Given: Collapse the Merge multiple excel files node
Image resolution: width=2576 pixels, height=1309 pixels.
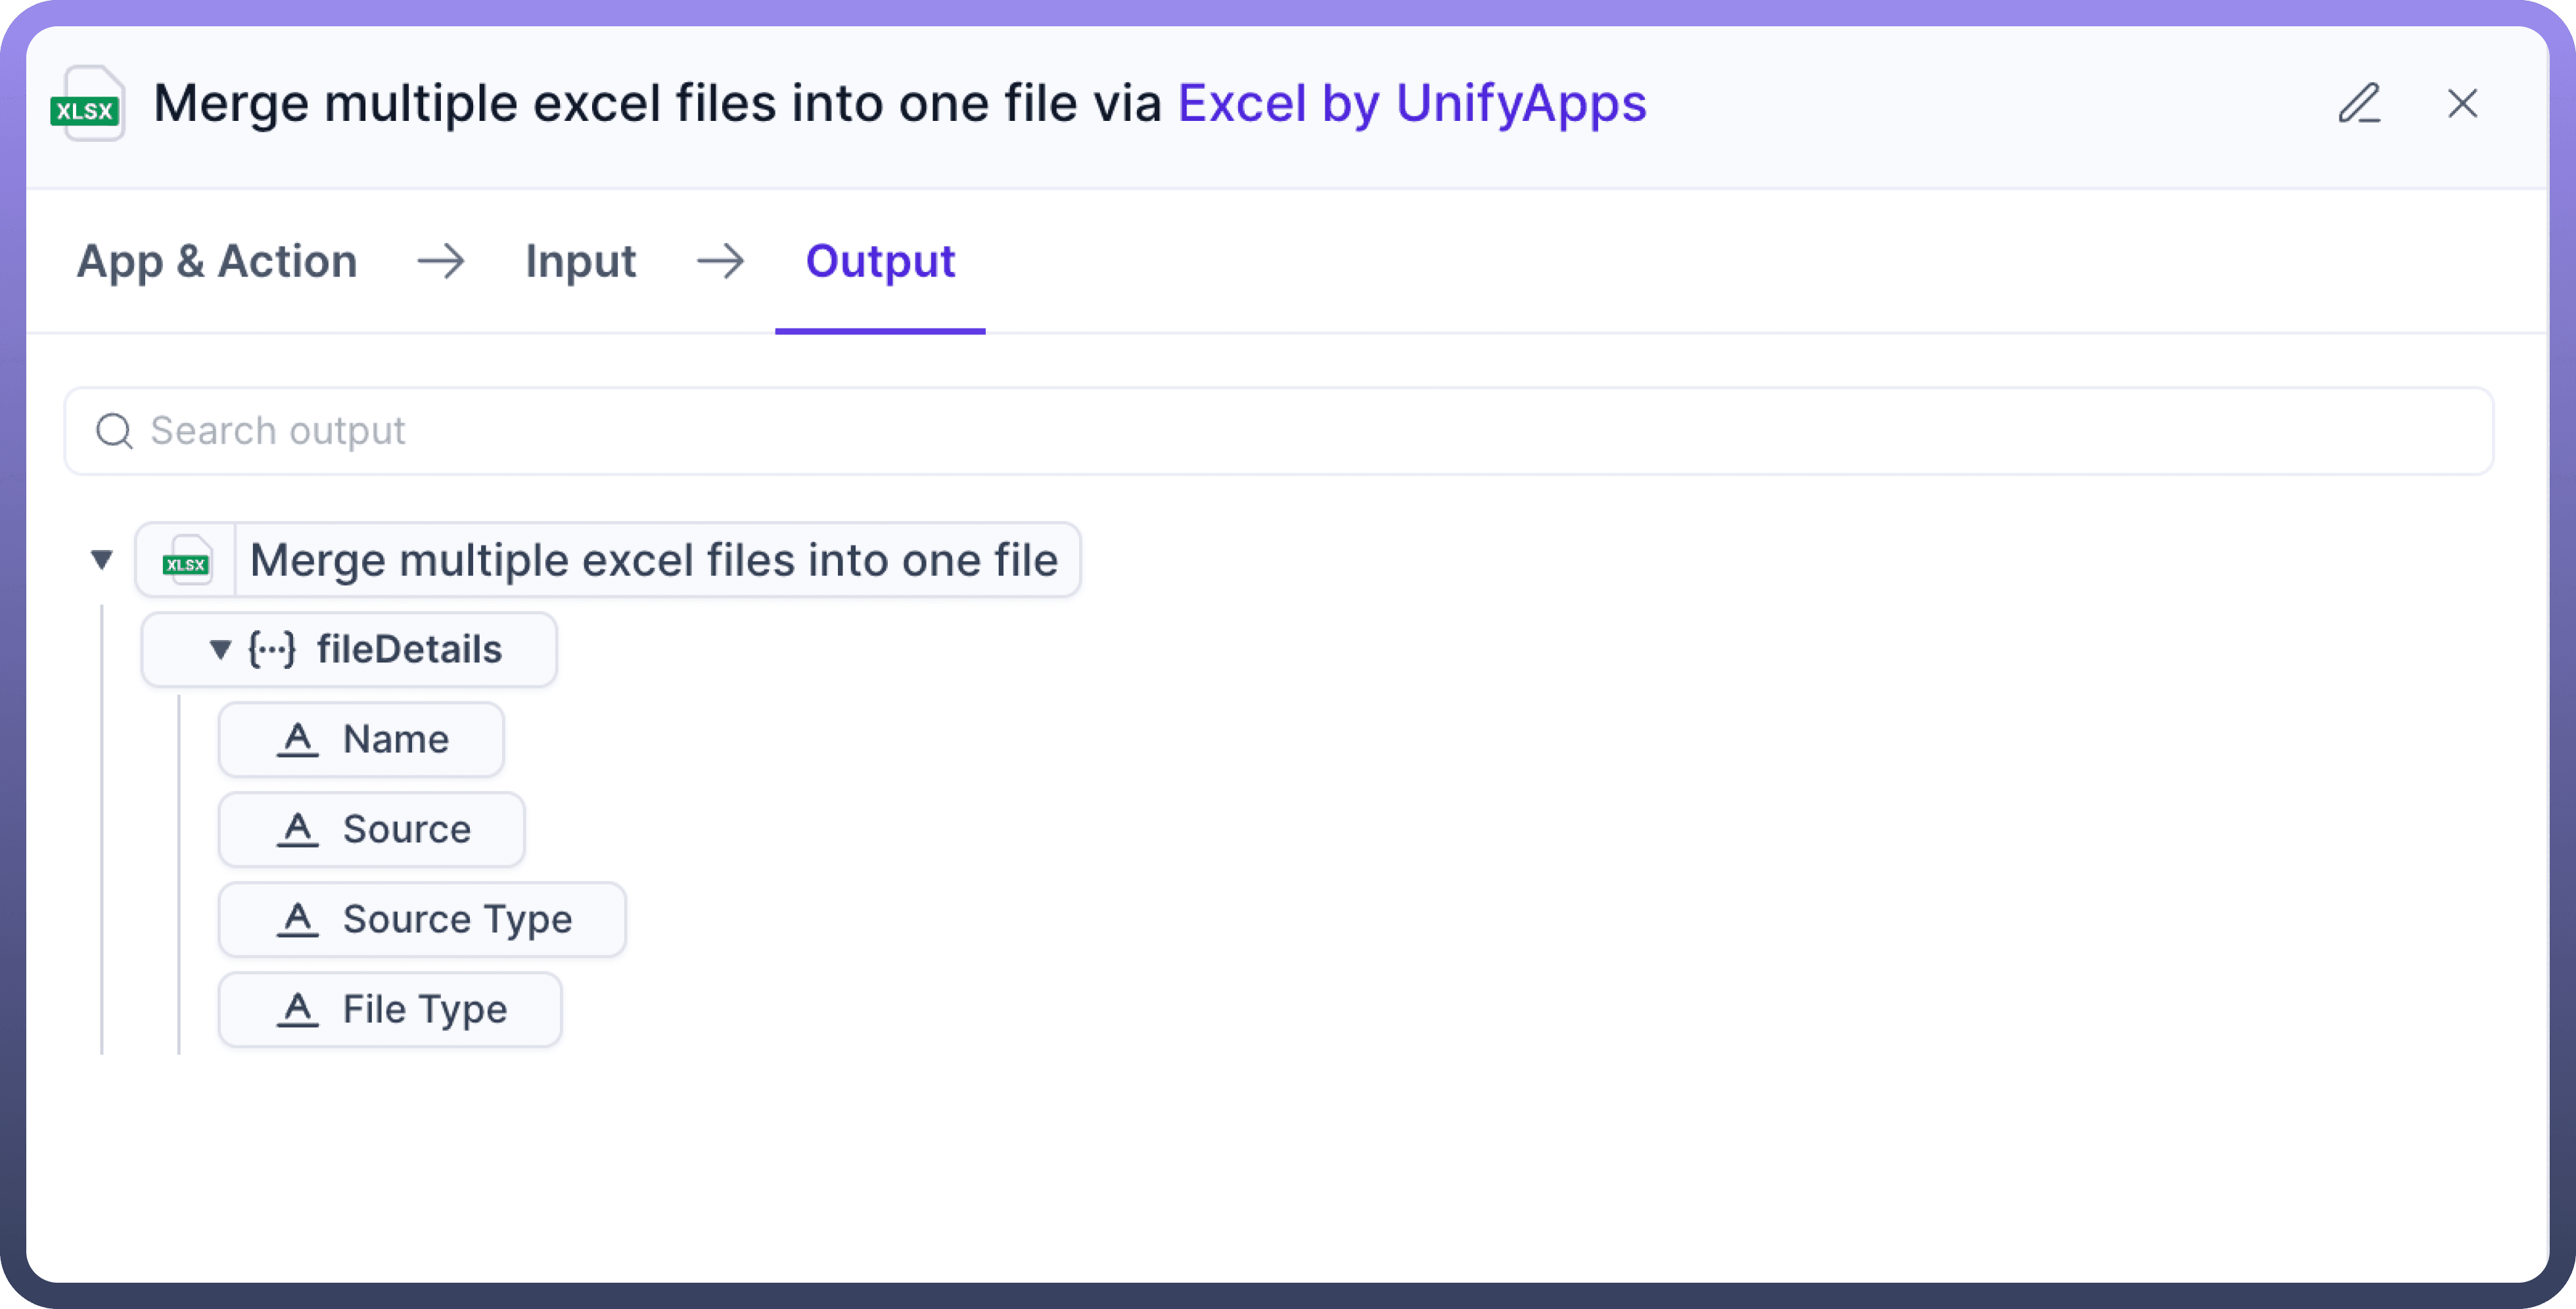Looking at the screenshot, I should tap(101, 559).
